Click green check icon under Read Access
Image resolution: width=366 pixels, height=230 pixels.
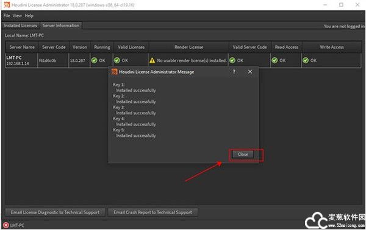coord(274,60)
